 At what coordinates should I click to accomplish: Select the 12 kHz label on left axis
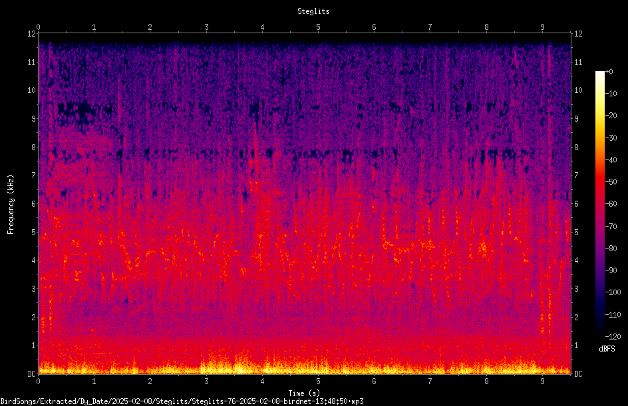(x=32, y=34)
